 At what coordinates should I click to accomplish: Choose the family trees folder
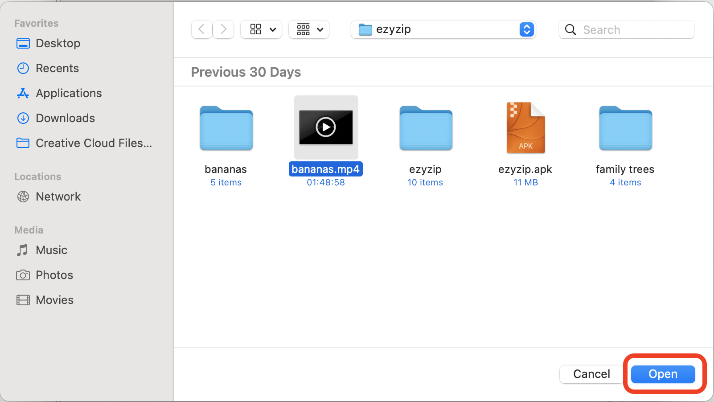click(x=625, y=128)
